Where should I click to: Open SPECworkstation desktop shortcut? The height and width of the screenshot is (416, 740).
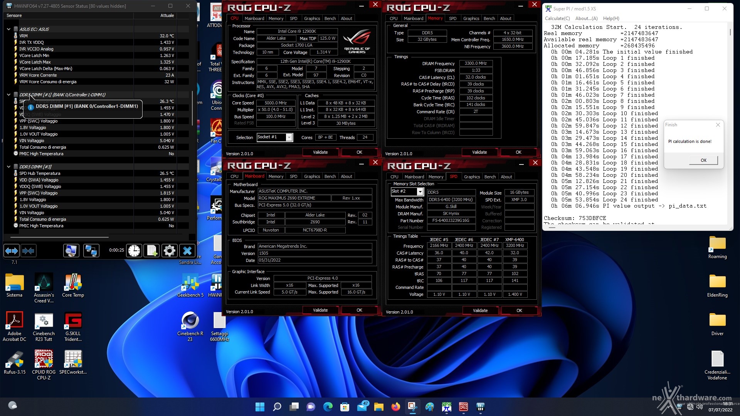tap(73, 363)
